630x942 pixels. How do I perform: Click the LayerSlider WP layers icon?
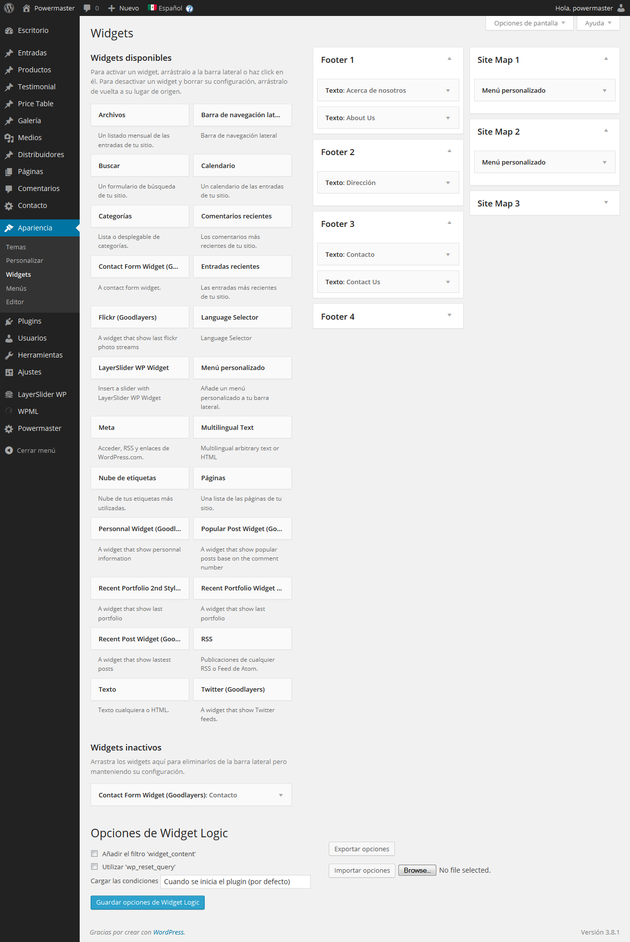tap(9, 394)
